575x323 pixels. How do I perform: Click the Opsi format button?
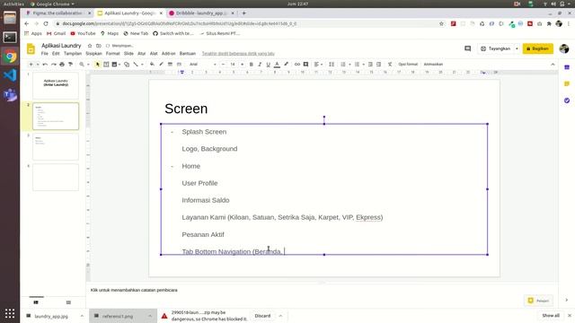[x=408, y=65]
